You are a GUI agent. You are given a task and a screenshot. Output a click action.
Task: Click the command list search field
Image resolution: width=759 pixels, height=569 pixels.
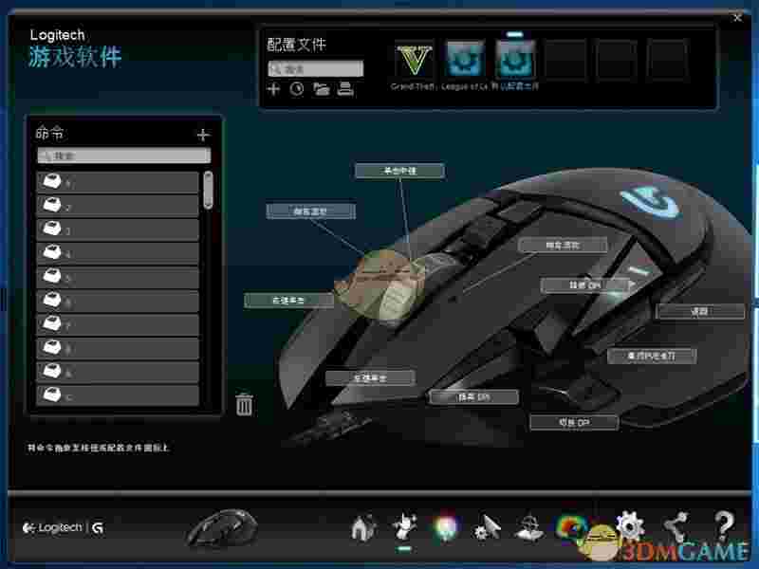(x=124, y=156)
